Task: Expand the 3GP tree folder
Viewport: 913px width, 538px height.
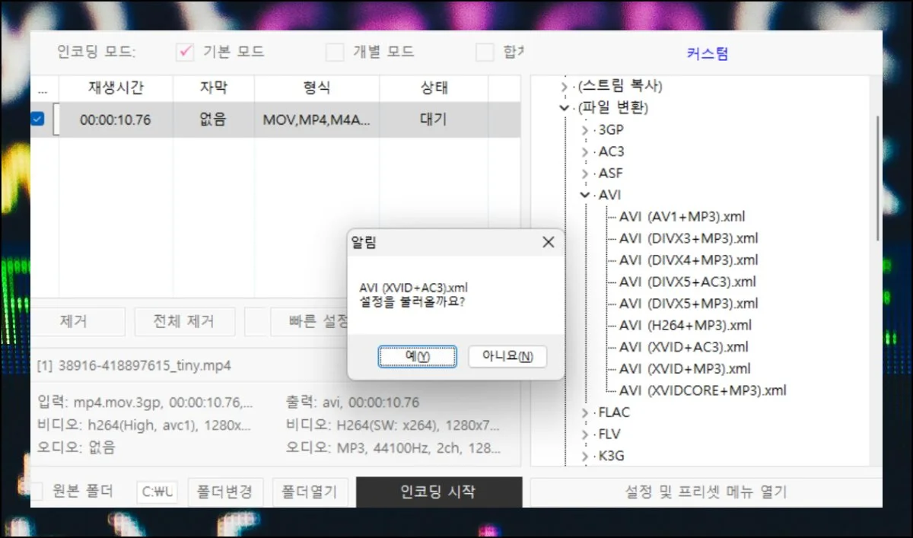Action: 584,130
